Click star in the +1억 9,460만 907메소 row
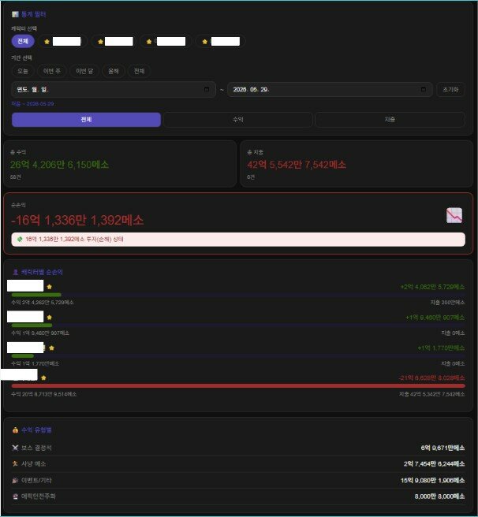Viewport: 478px width, 517px height. coord(50,318)
